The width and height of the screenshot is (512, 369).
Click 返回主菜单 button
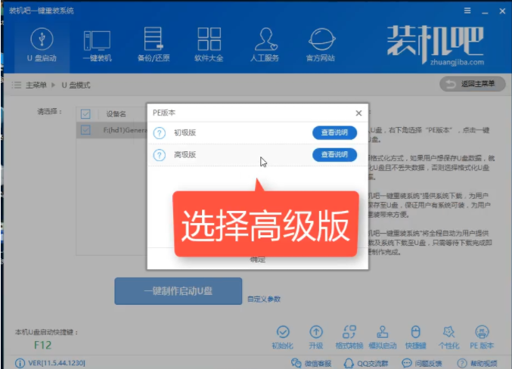pyautogui.click(x=472, y=84)
